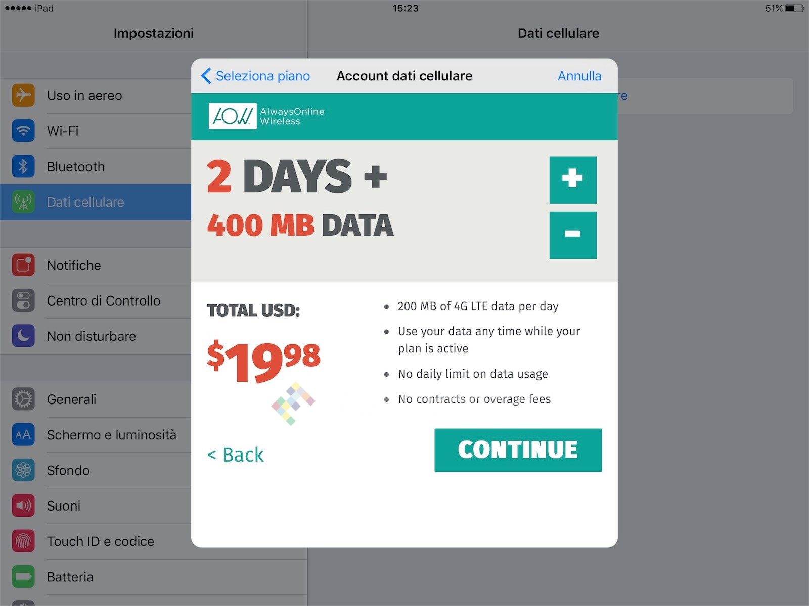Tap the Notifiche icon
The image size is (809, 606).
(x=23, y=265)
